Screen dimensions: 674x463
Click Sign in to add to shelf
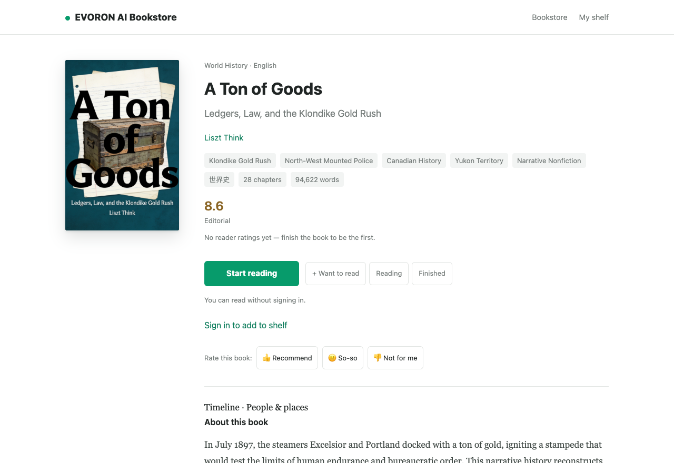[246, 325]
